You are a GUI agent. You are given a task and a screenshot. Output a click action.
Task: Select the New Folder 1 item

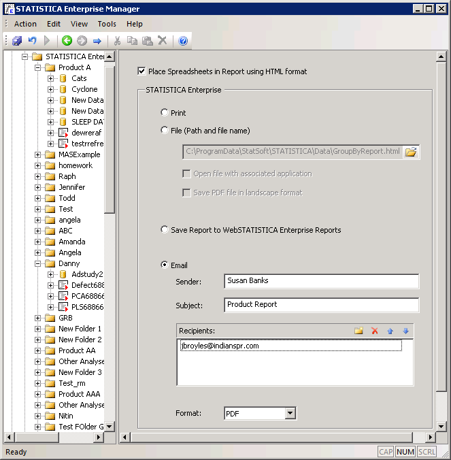point(80,329)
